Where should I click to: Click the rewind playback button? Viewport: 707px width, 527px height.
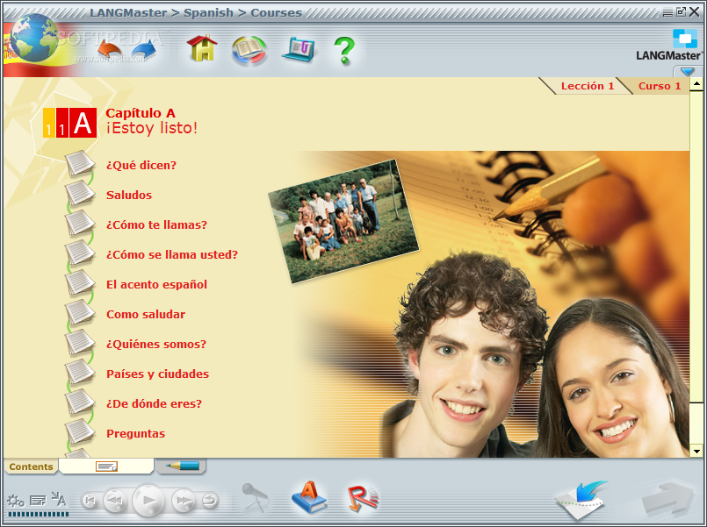pyautogui.click(x=115, y=501)
